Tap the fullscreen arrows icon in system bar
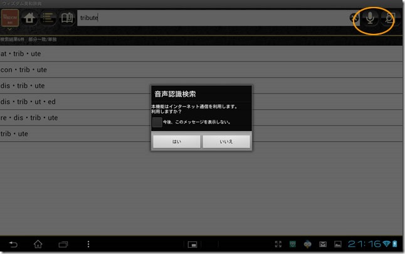 [x=278, y=244]
